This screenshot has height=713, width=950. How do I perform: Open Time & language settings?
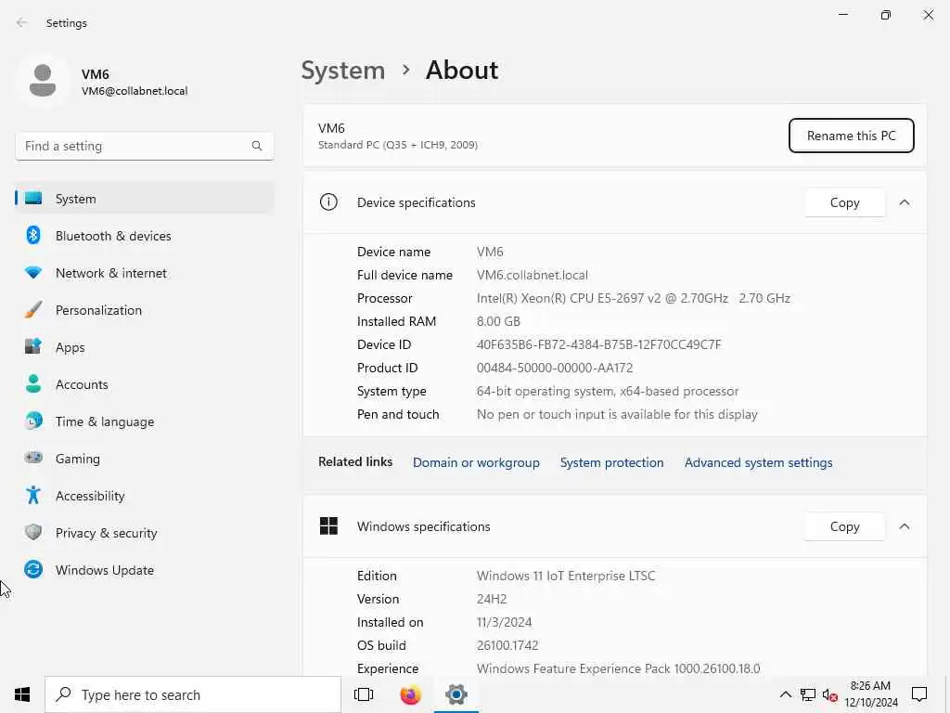coord(144,421)
